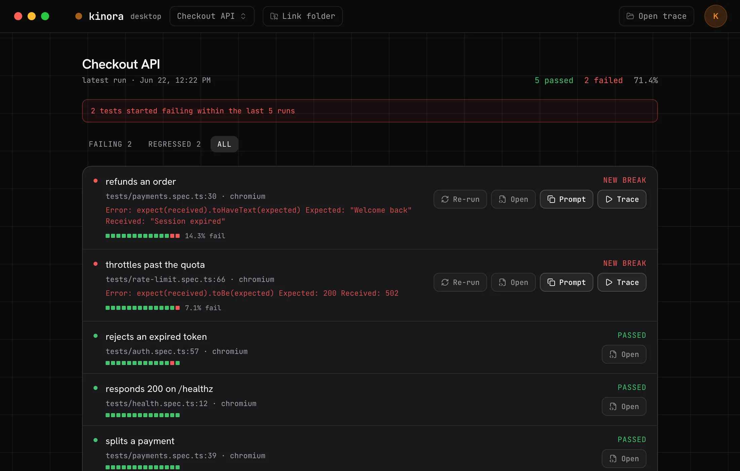The image size is (740, 471).
Task: Open the Checkout API project dropdown
Action: coord(212,16)
